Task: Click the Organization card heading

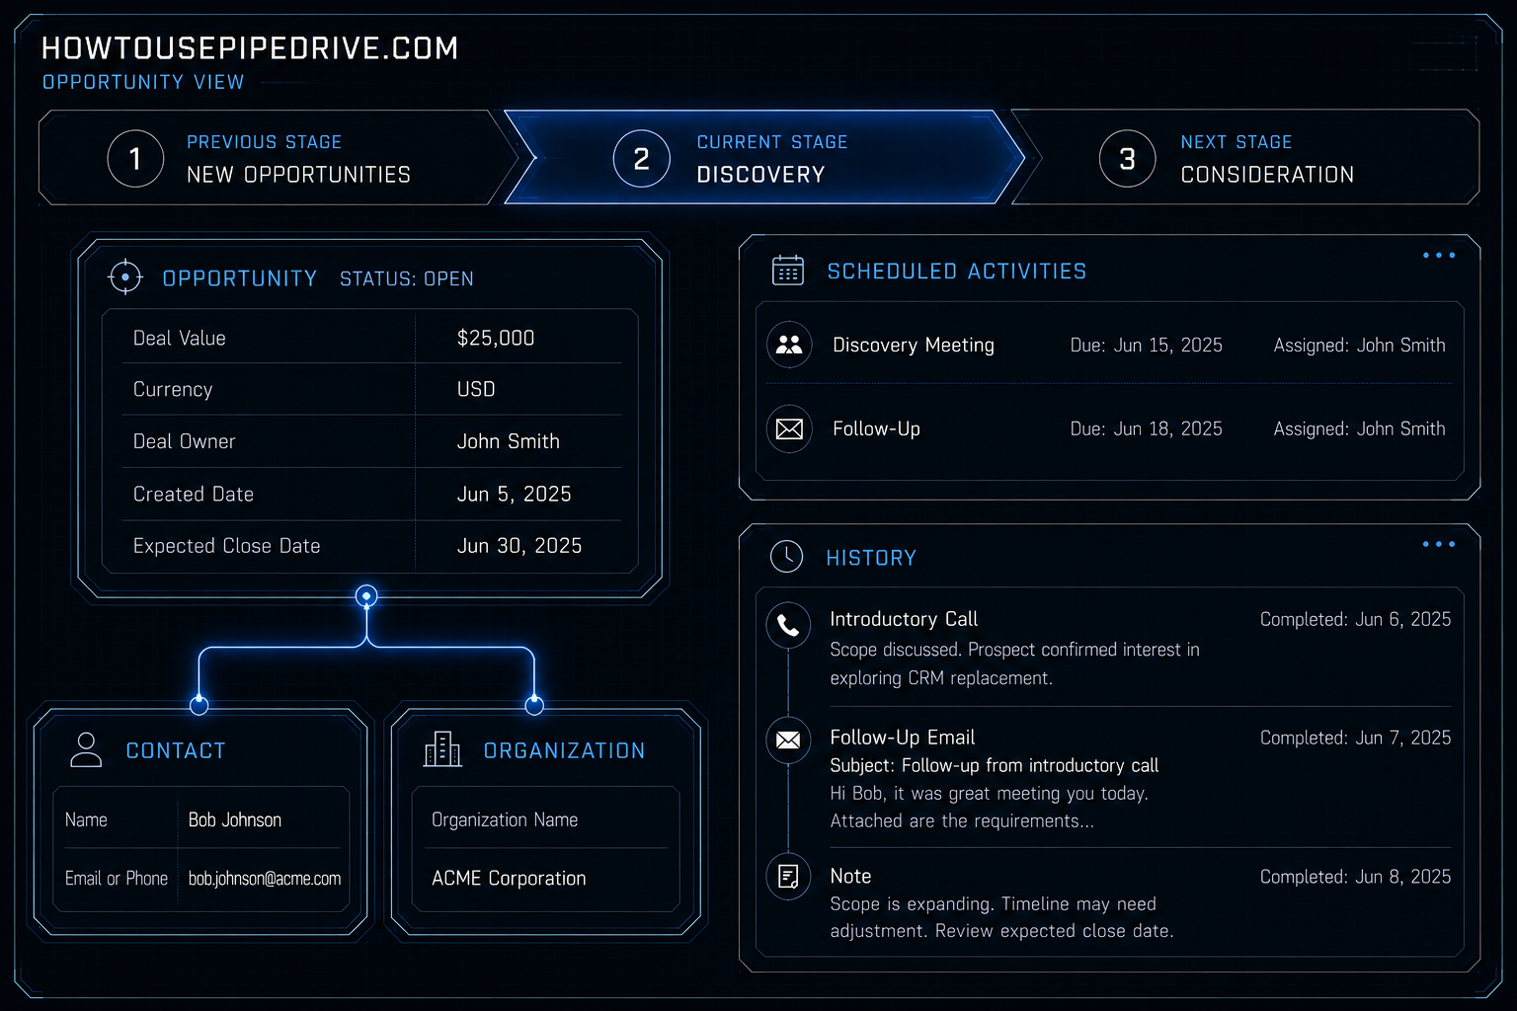Action: coord(564,750)
